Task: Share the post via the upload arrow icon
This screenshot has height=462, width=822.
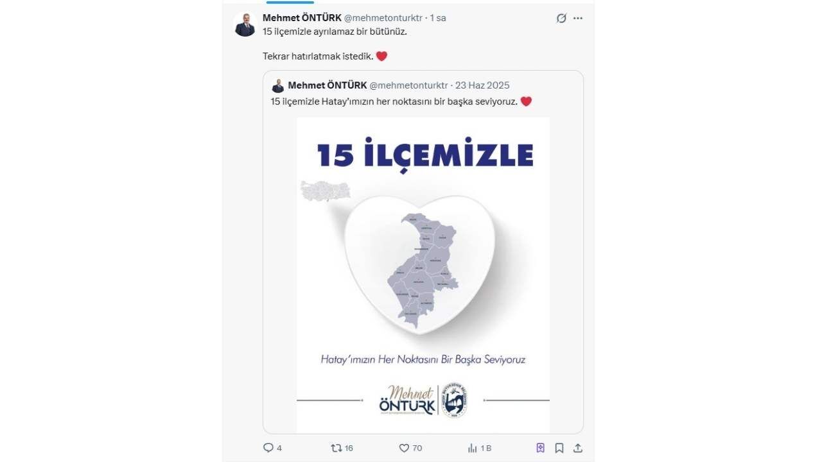Action: coord(578,448)
